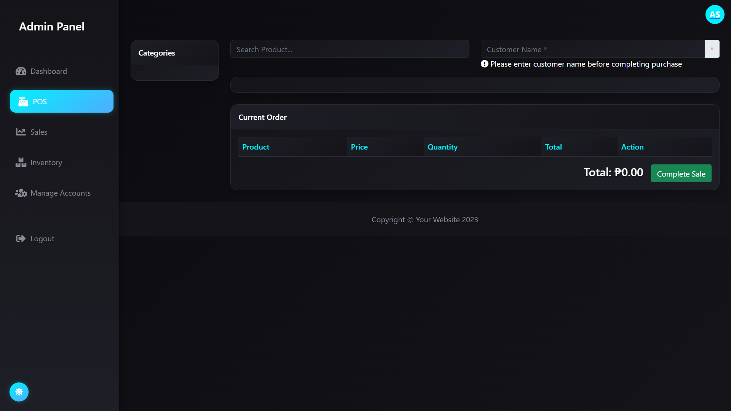Screen dimensions: 731x411
Task: Open the Sales menu item
Action: click(x=39, y=132)
